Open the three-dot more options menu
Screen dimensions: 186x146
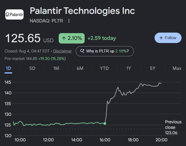coord(69,21)
